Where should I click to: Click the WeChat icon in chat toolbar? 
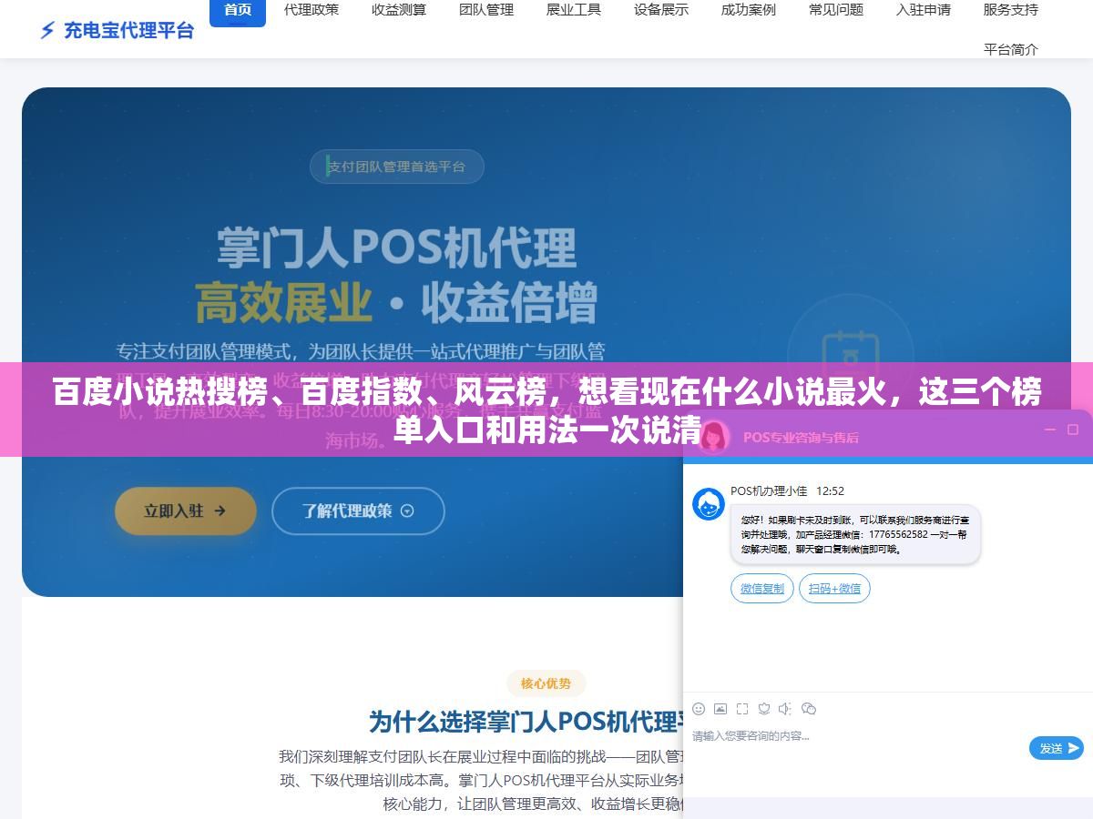(808, 709)
